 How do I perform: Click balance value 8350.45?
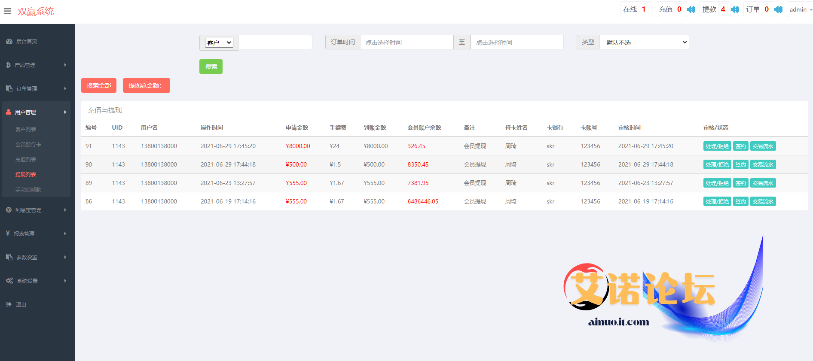point(418,164)
